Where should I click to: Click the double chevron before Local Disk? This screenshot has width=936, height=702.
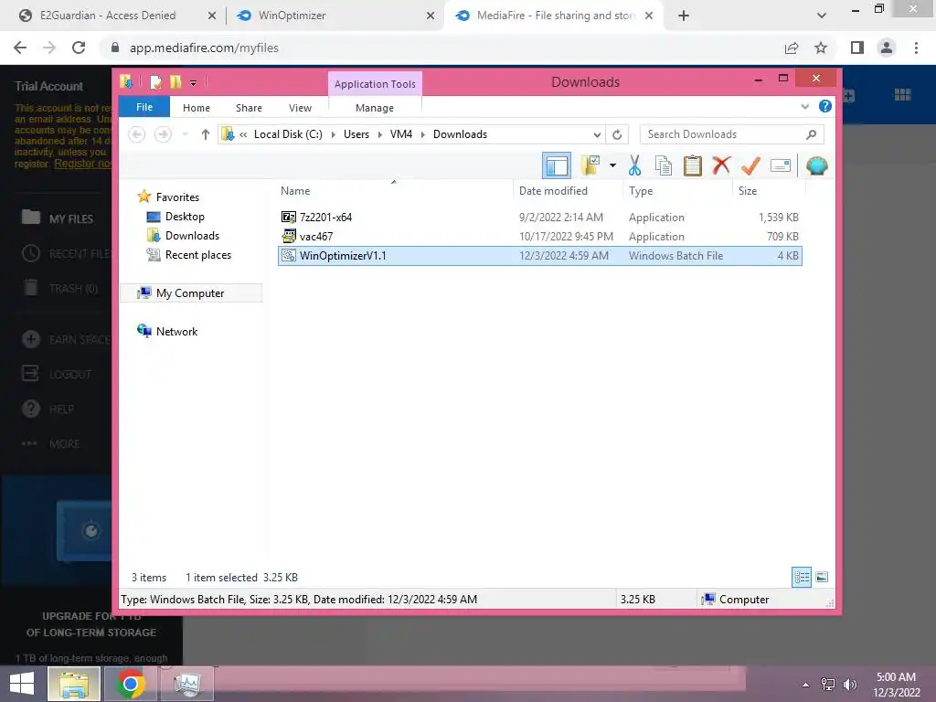coord(243,135)
